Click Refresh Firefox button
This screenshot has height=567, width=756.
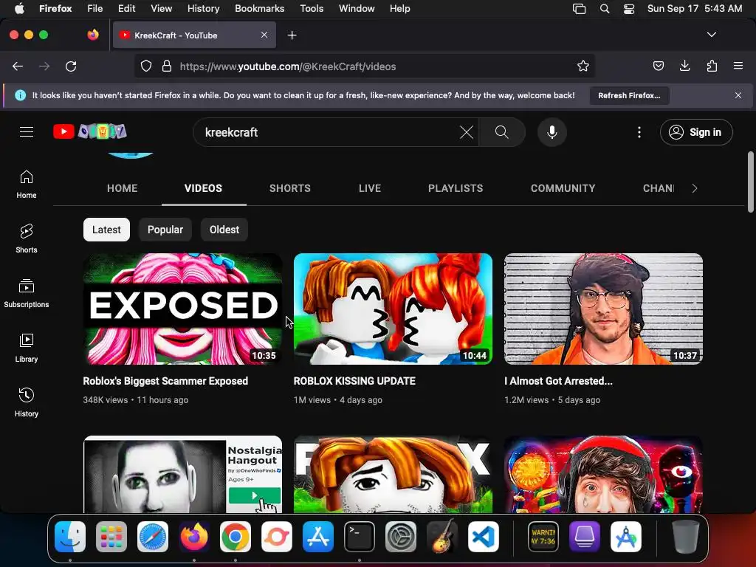click(629, 95)
